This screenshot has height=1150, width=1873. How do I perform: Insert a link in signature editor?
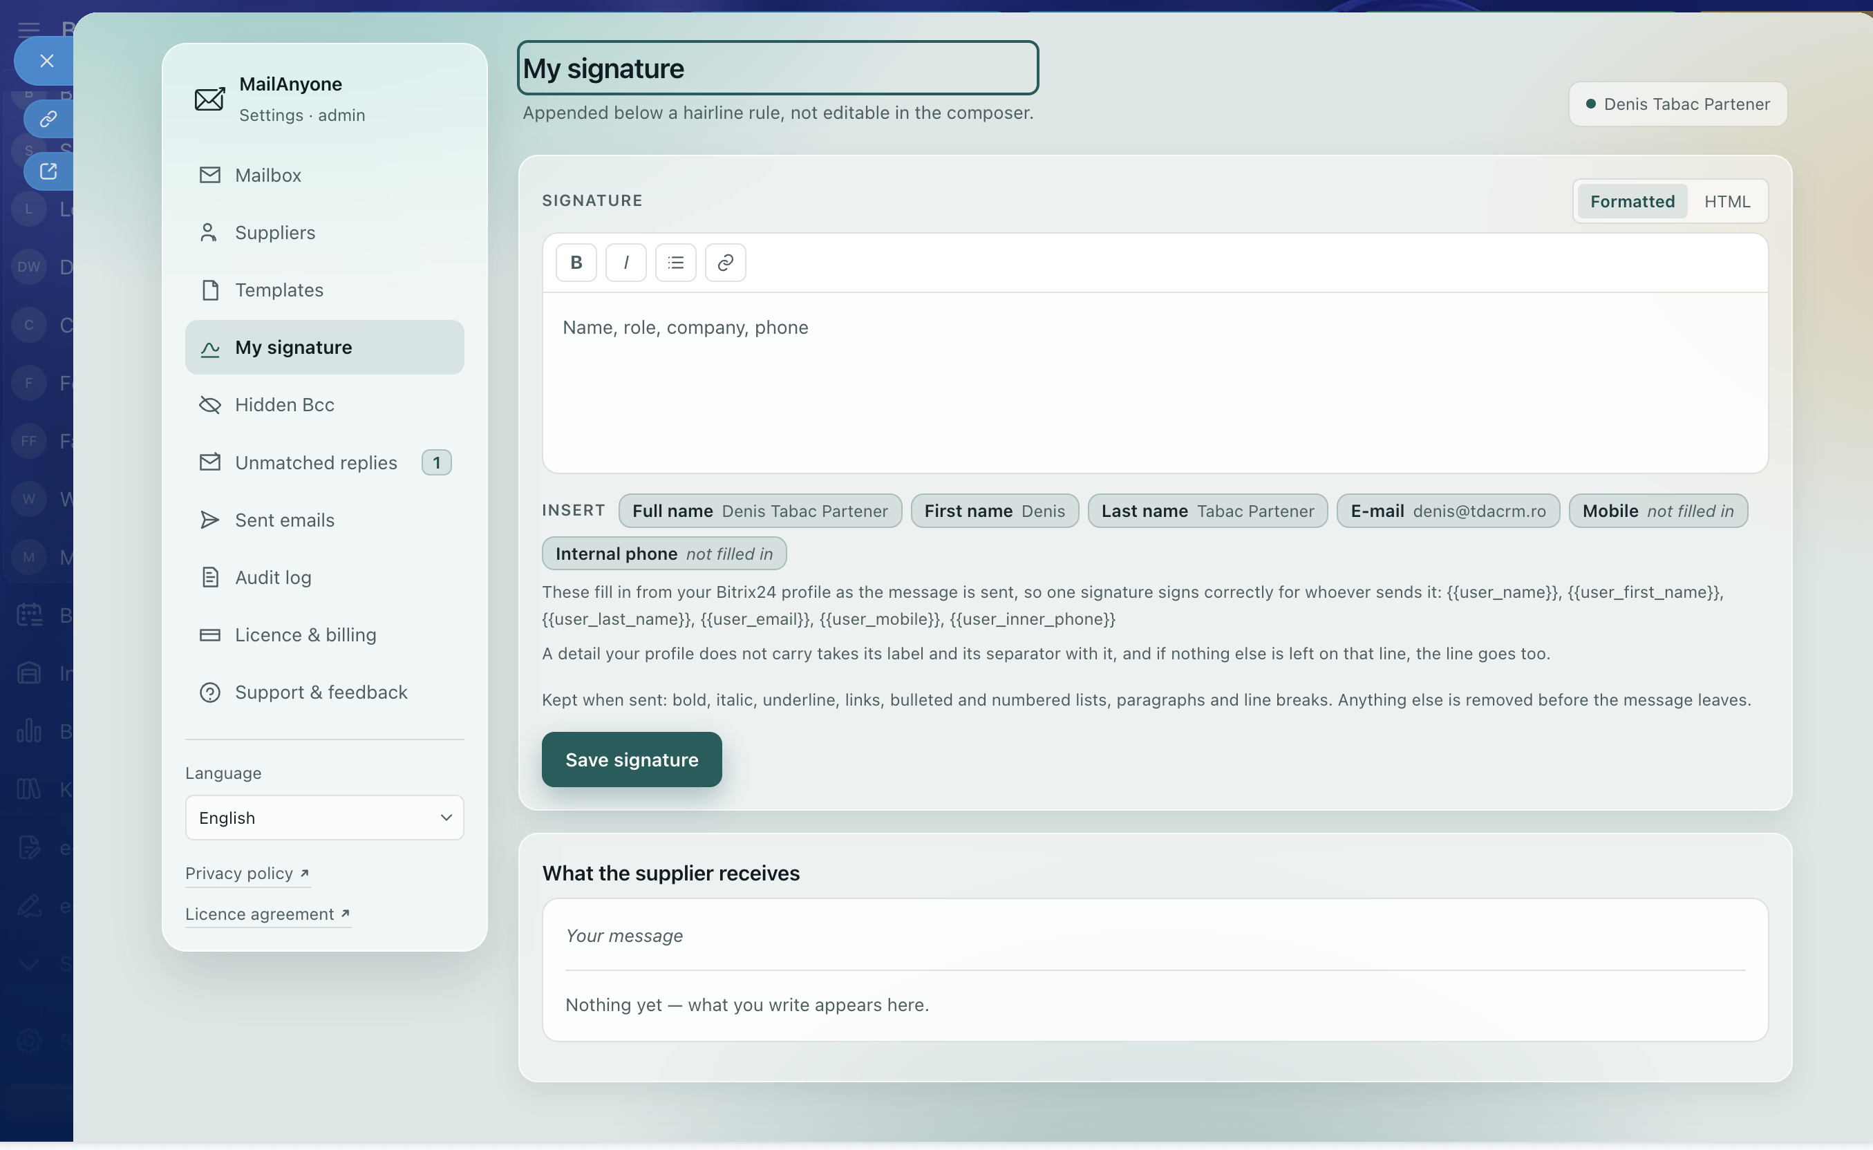(725, 263)
